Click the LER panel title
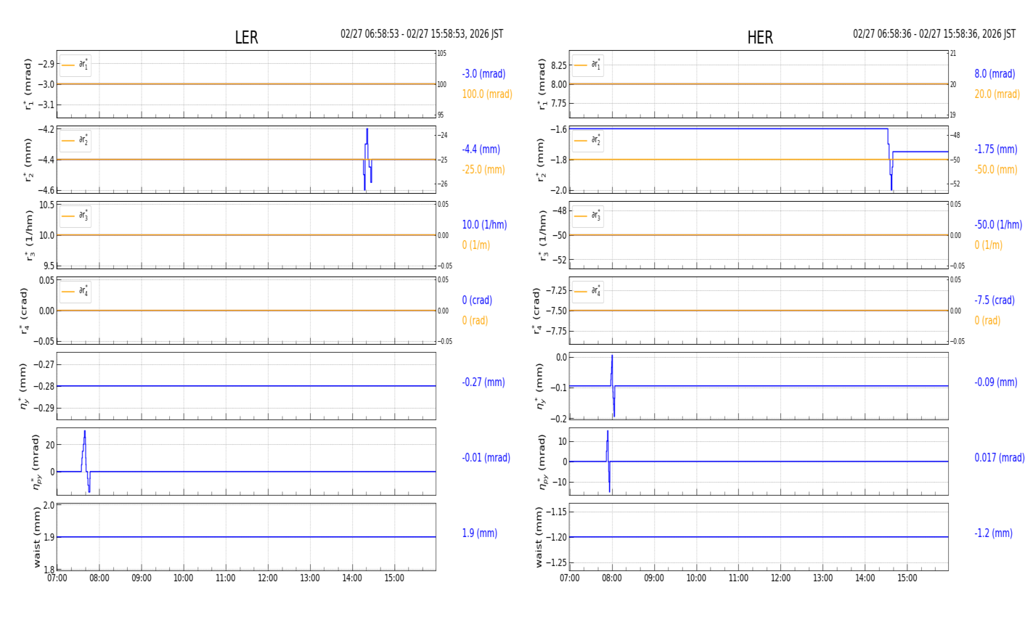The height and width of the screenshot is (627, 1025). (x=246, y=38)
